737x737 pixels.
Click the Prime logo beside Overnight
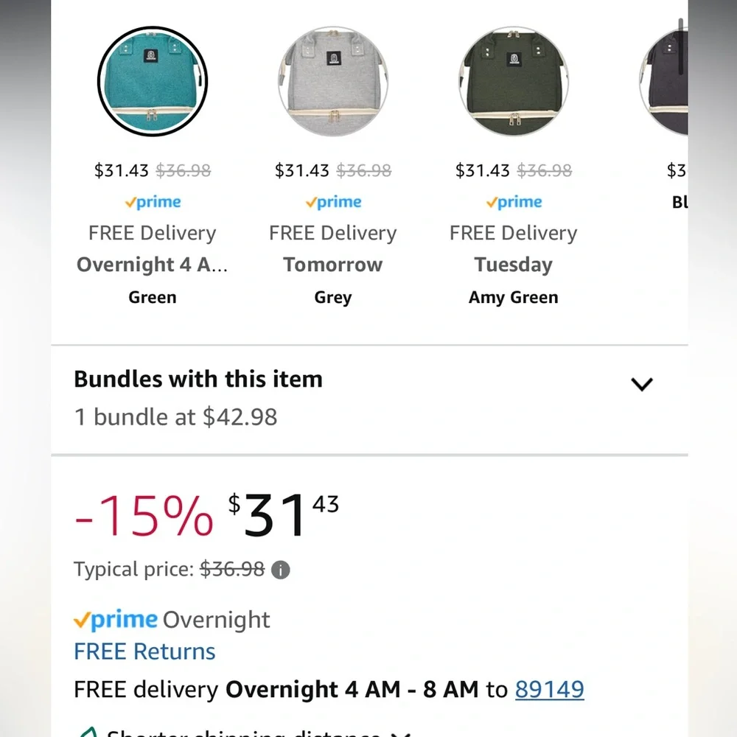click(116, 620)
